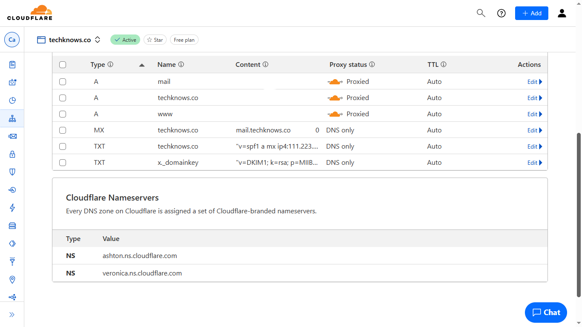Open the search magnifier icon
The image size is (582, 327).
pyautogui.click(x=481, y=13)
